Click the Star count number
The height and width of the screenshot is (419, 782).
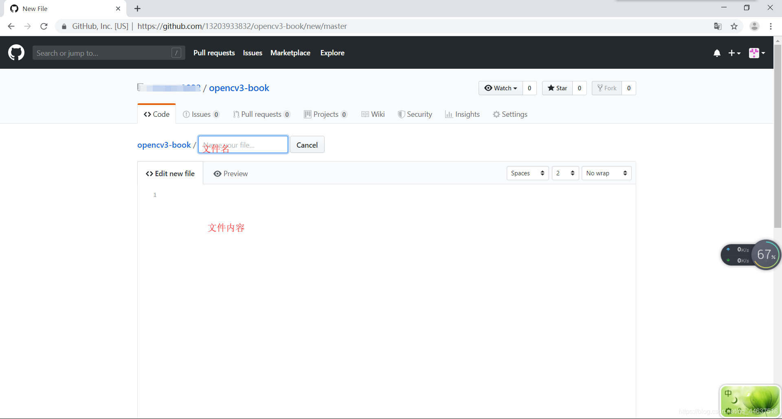point(580,88)
